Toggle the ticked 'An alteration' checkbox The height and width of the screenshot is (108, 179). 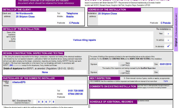click(x=168, y=46)
